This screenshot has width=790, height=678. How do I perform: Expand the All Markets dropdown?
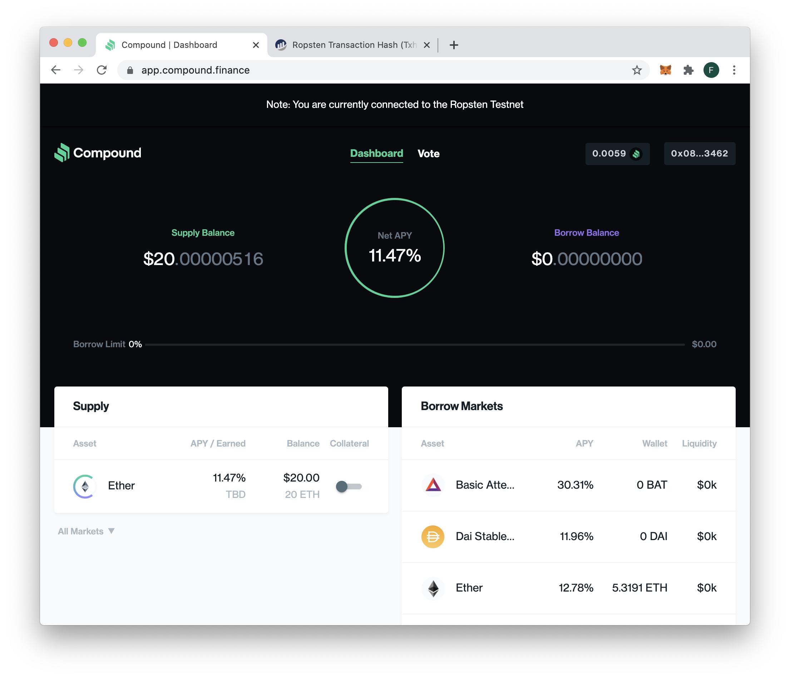click(x=86, y=531)
